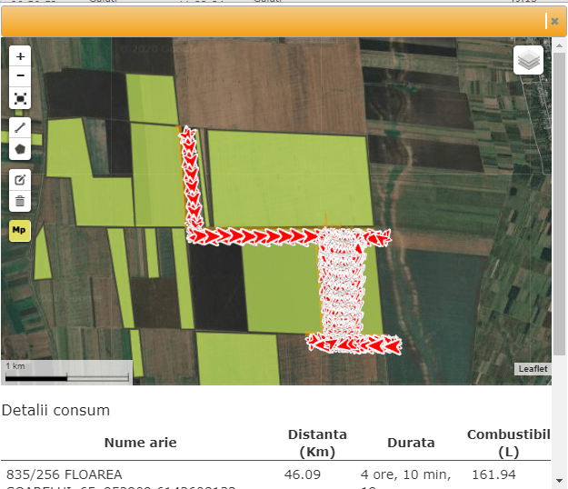Select the 835/256 FLOAREA table row

[64, 474]
